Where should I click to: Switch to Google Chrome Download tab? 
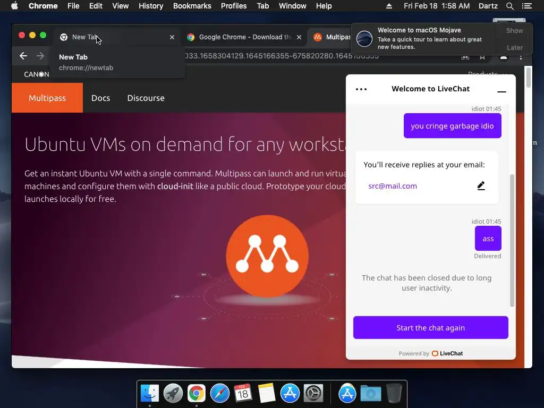tap(243, 37)
